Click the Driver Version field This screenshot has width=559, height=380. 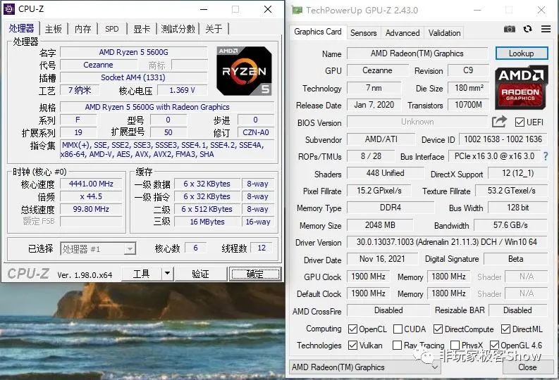447,242
